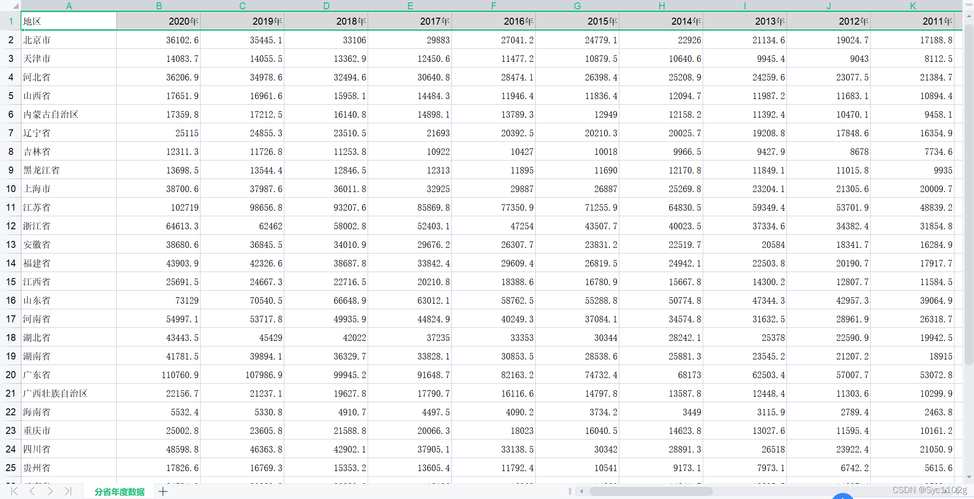Select row 25 header
This screenshot has width=974, height=499.
point(11,468)
